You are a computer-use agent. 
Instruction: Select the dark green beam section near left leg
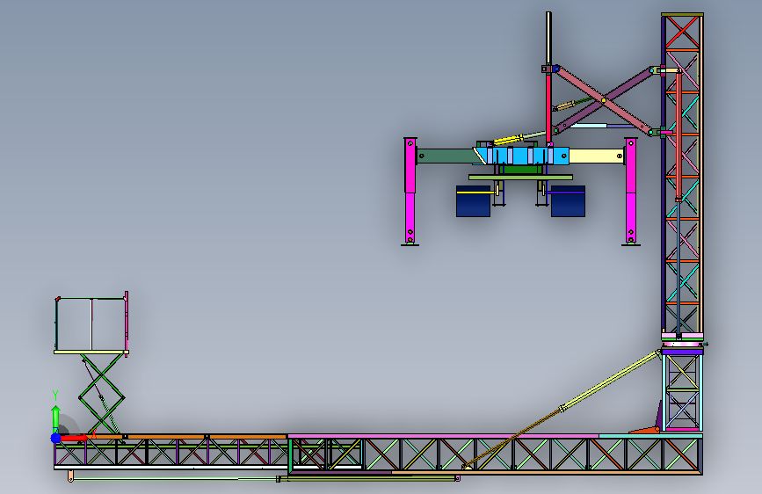(446, 156)
